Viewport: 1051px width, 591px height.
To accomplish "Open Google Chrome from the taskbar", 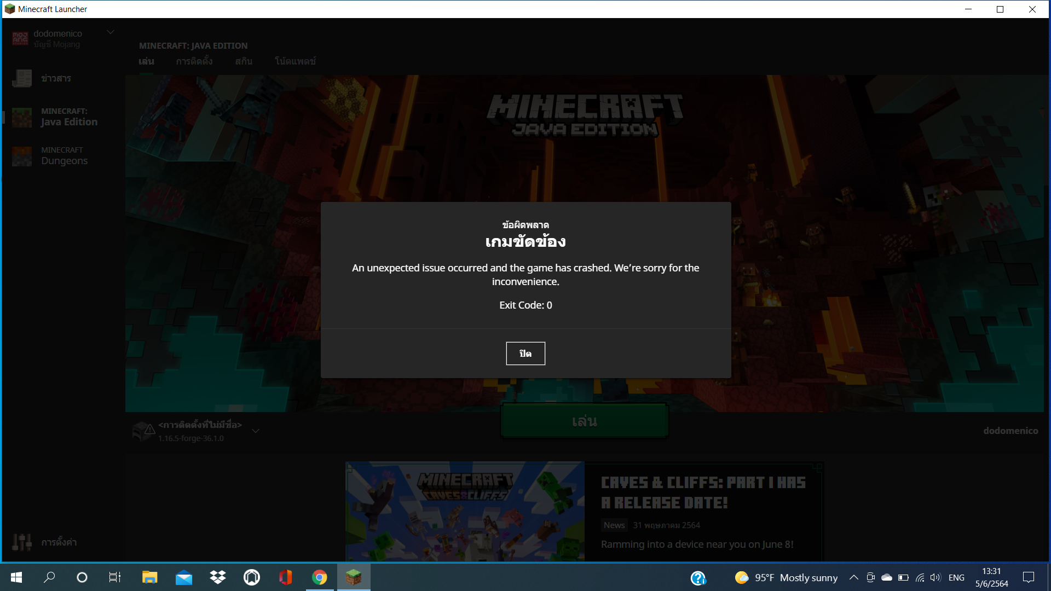I will click(x=320, y=577).
